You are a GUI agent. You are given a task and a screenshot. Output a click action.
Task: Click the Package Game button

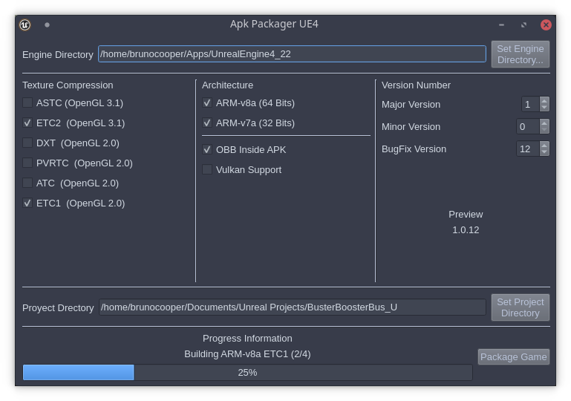(x=514, y=356)
